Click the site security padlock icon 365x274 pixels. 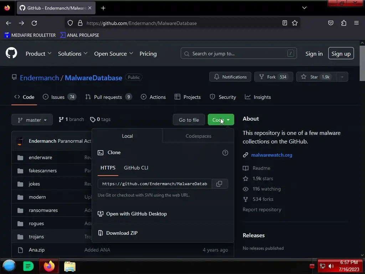click(80, 23)
